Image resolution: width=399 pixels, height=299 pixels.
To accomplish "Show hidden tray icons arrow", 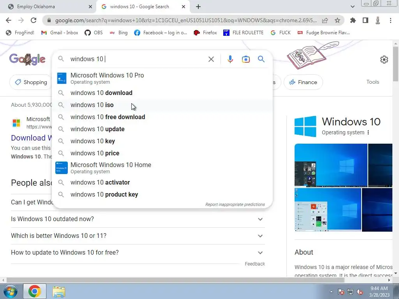I will (x=331, y=292).
